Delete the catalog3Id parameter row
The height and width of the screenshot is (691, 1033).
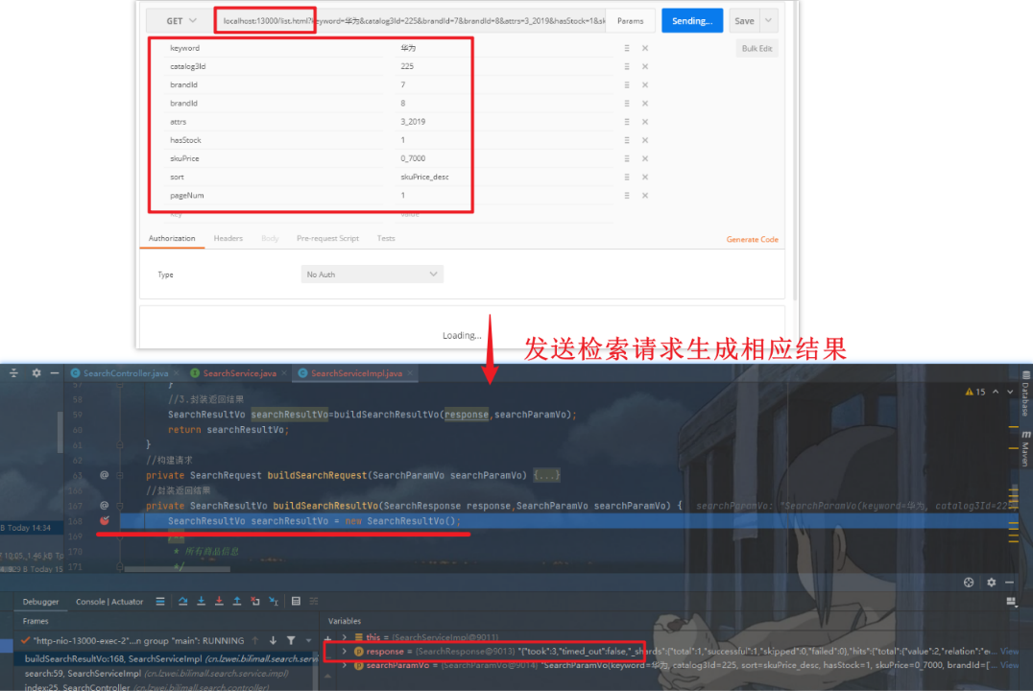(645, 66)
